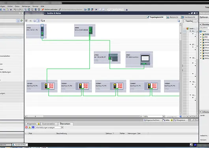209x148 pixels.
Task: Click the Undo arrow icon
Action: pyautogui.click(x=15, y=9)
